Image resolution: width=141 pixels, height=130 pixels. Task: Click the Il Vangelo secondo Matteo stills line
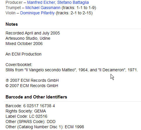[x=72, y=70]
